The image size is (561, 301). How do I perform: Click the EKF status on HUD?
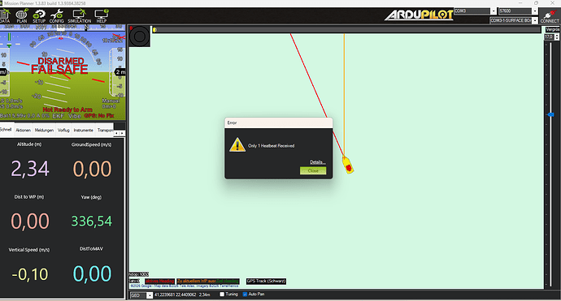58,116
